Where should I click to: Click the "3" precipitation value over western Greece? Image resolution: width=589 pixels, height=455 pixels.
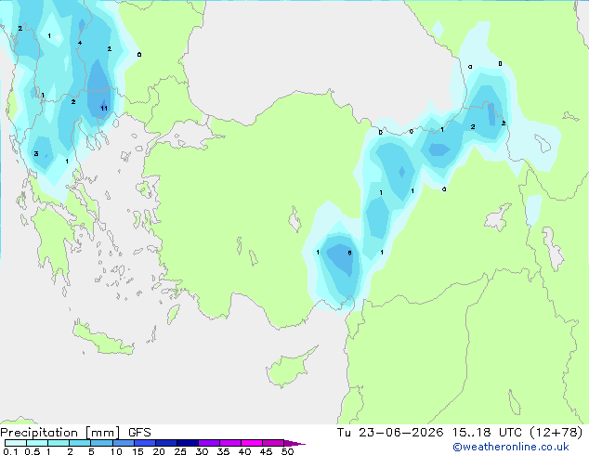coord(36,153)
